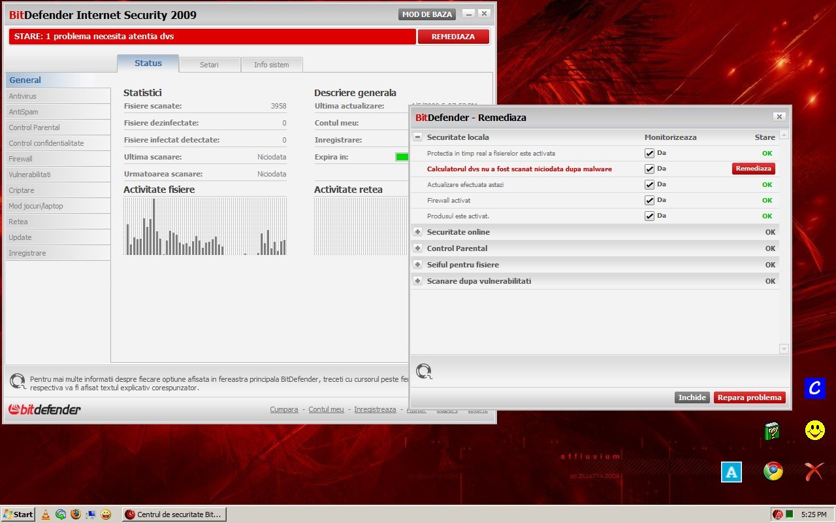
Task: Click the Repara problema button
Action: [x=749, y=397]
